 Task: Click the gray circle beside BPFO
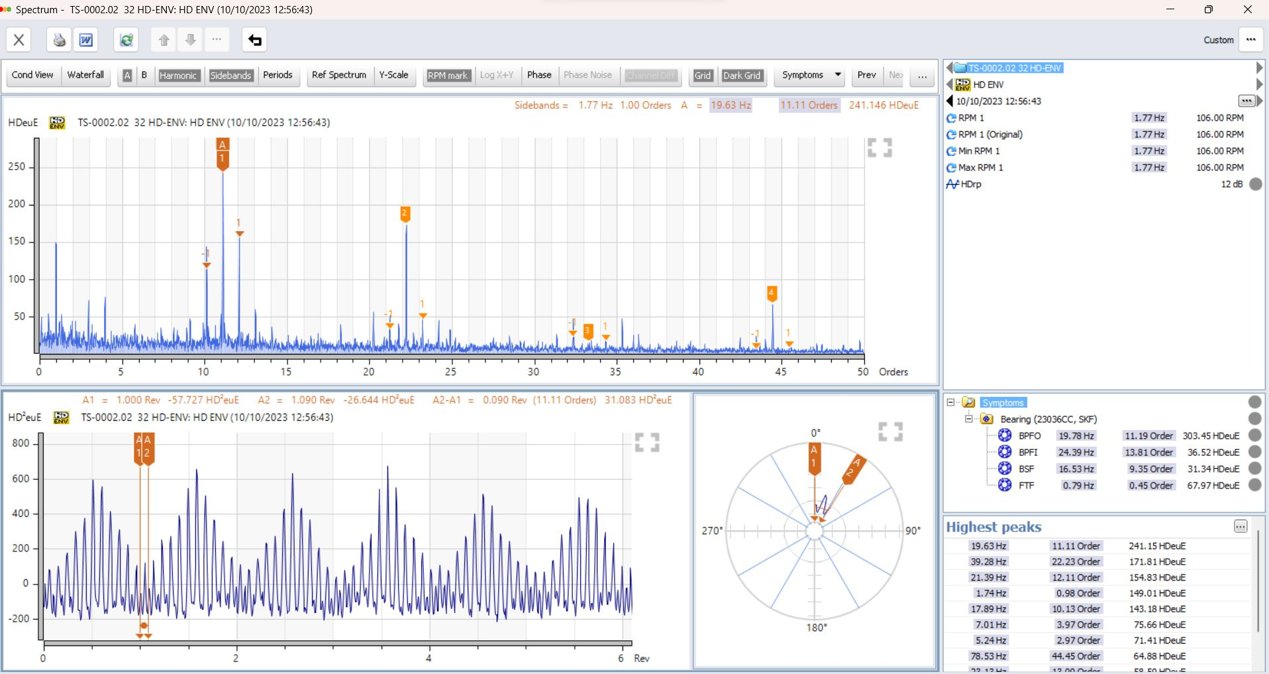(x=1254, y=435)
